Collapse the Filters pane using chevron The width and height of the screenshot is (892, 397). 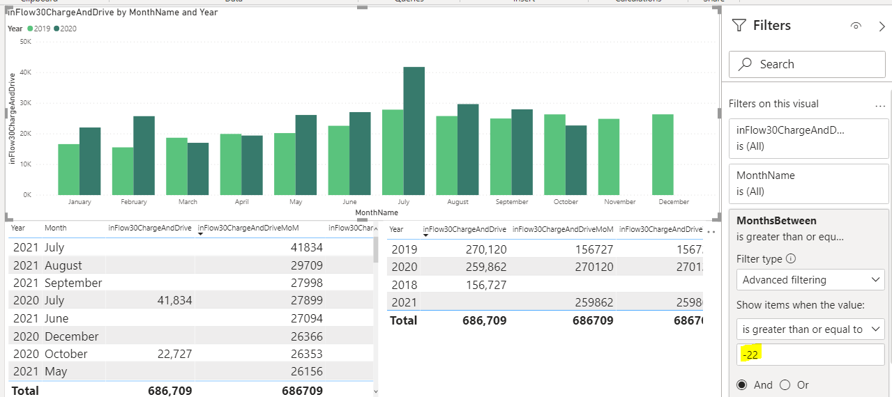pos(882,26)
